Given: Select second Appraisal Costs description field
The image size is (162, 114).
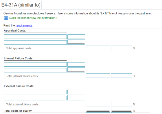Looking at the screenshot, I should 35,42.
